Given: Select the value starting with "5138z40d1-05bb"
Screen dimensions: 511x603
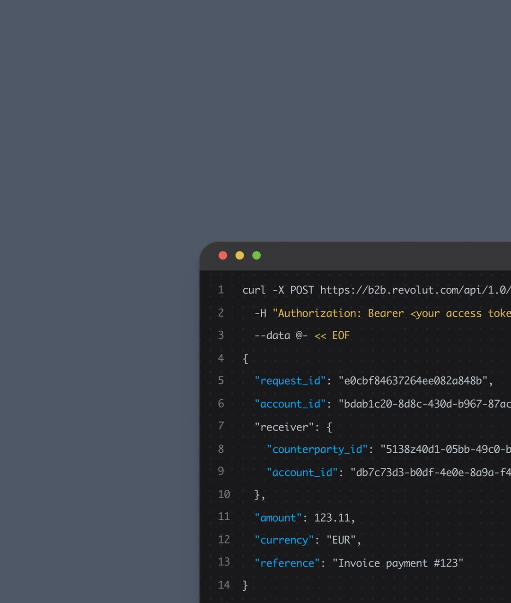Looking at the screenshot, I should [x=446, y=449].
